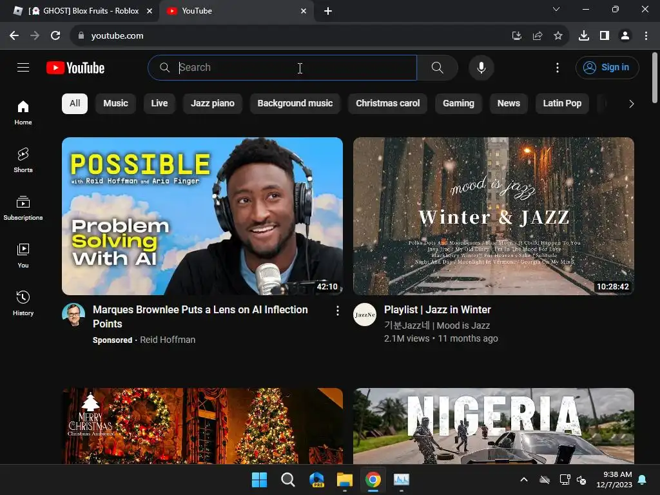Open the Chrome tab search dropdown
Image resolution: width=660 pixels, height=495 pixels.
[556, 9]
